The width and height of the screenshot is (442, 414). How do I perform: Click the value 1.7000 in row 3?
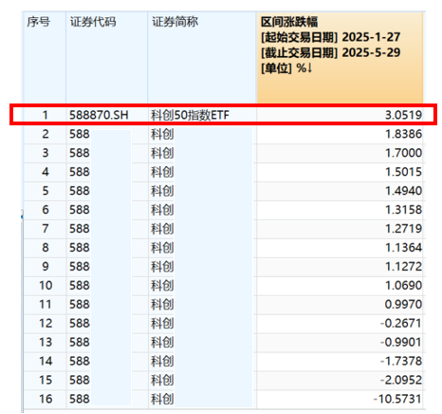(403, 153)
